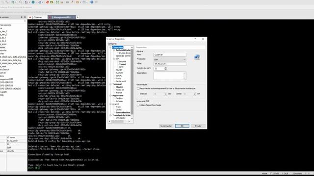
Task: Click the Se connecter button
Action: (166, 126)
